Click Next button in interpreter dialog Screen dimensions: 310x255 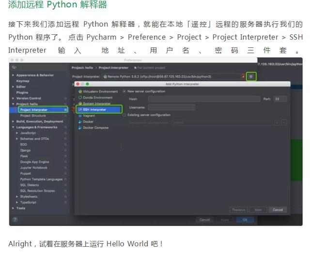point(258,210)
